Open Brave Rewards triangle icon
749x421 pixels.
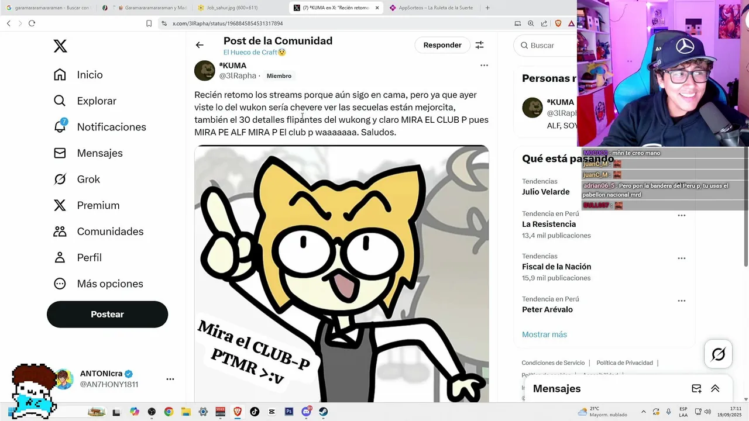tap(571, 23)
